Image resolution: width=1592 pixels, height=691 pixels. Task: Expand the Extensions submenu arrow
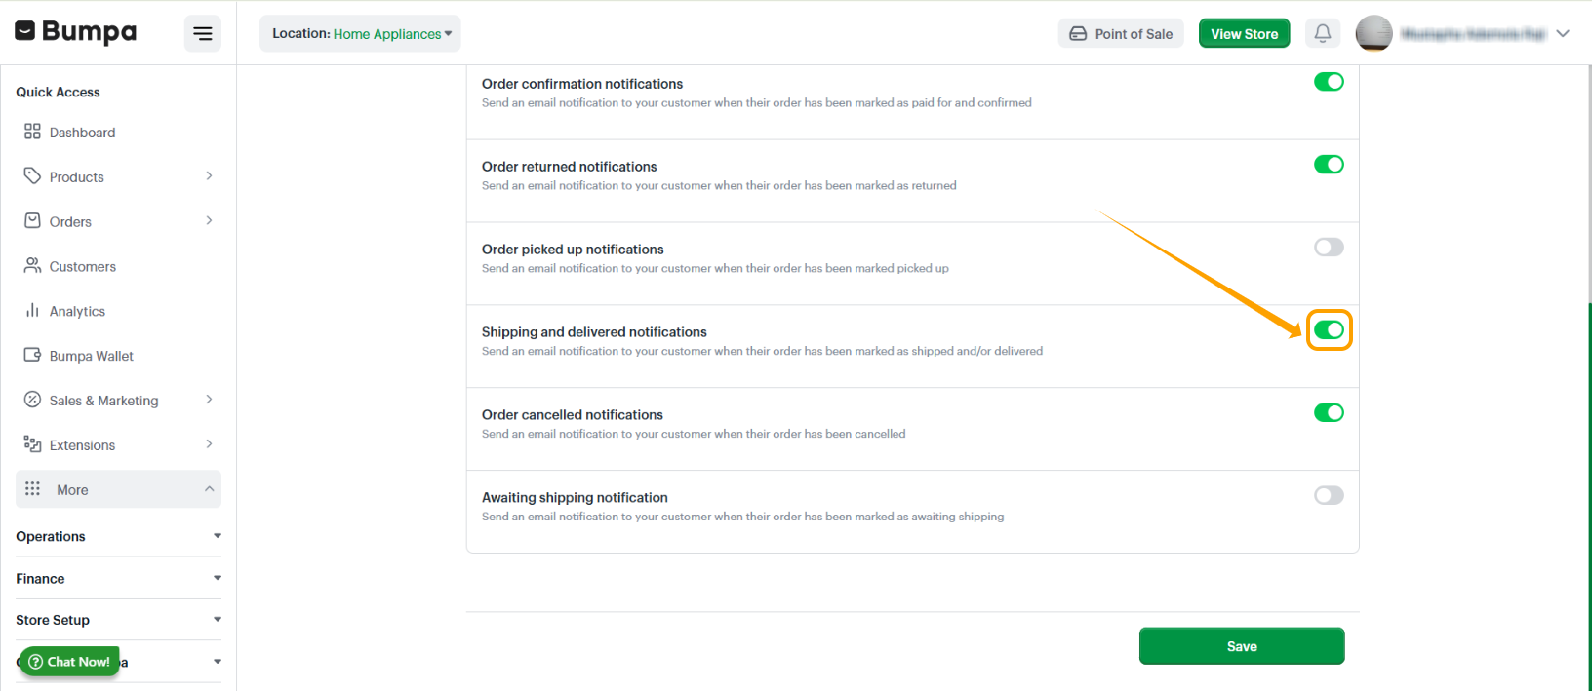209,444
